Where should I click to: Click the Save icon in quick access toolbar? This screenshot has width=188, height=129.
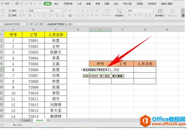click(17, 4)
